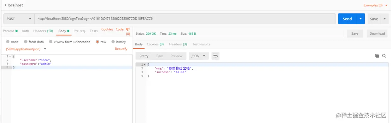Click the wrap lines icon in response toolbar
391x123 pixels.
215,56
